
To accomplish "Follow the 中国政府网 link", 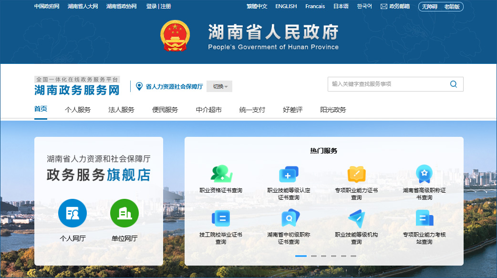I will [47, 6].
